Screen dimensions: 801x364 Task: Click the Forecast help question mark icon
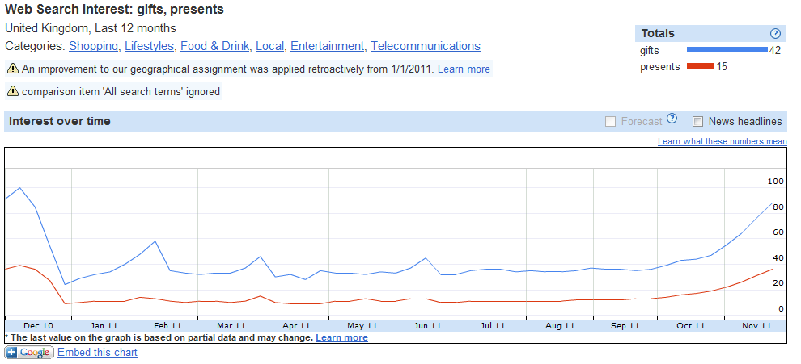(x=672, y=119)
